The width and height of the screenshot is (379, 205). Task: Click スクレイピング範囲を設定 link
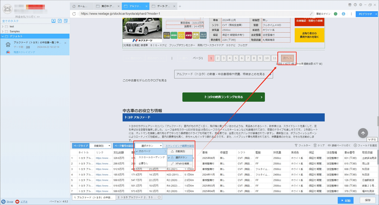point(180,146)
